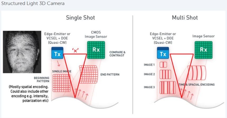Click the Single Shot heading
The image size is (227, 118).
[x=80, y=18]
